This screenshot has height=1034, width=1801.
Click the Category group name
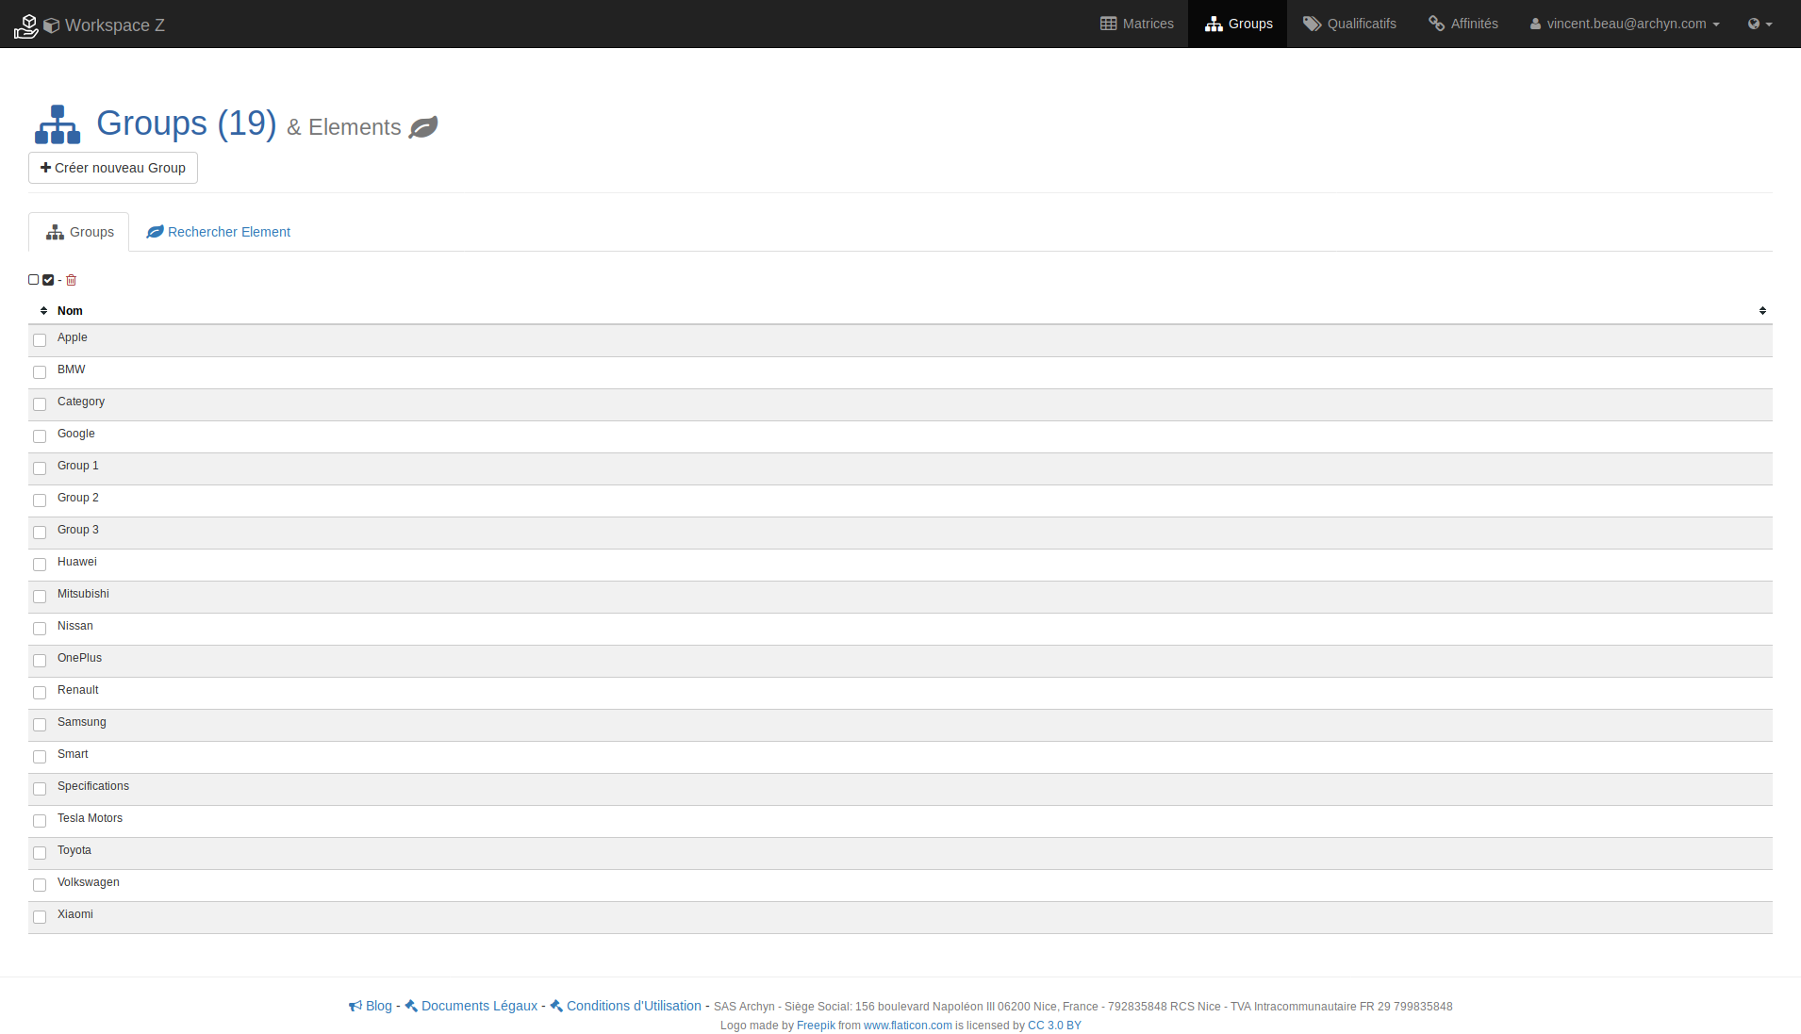(81, 402)
